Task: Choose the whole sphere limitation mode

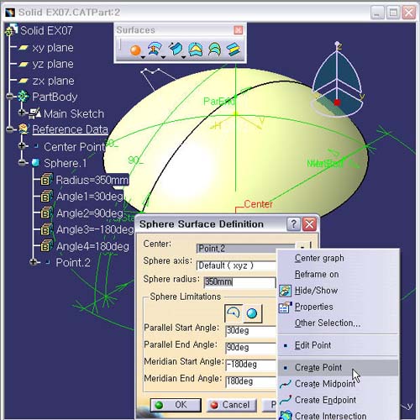Action: [x=252, y=313]
